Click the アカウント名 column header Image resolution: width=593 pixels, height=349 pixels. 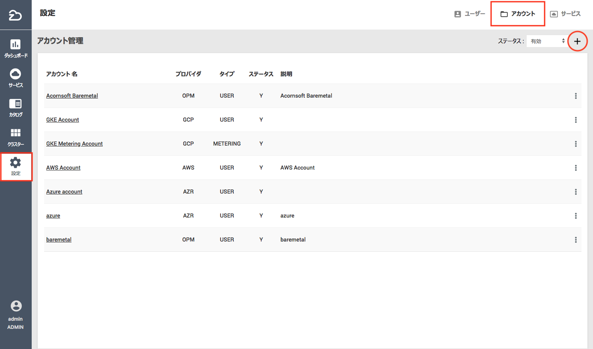62,74
